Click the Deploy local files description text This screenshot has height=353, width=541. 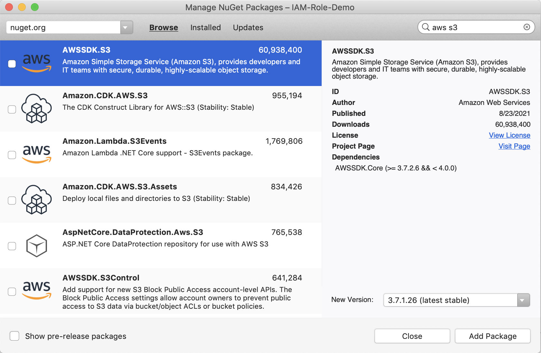pos(156,198)
